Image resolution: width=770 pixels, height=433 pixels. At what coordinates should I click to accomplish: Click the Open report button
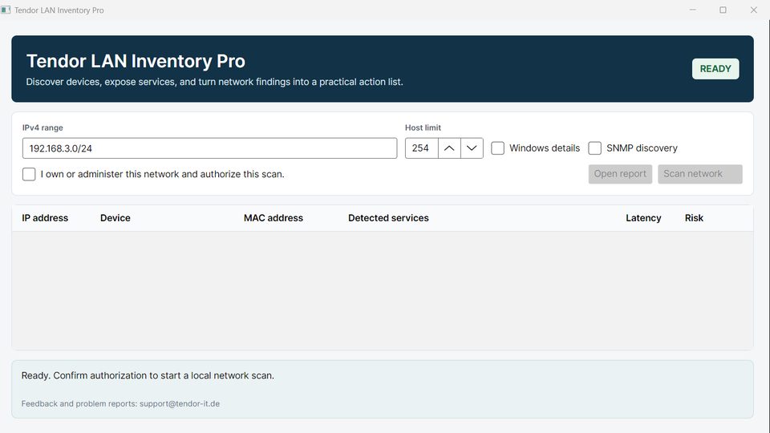click(x=620, y=174)
